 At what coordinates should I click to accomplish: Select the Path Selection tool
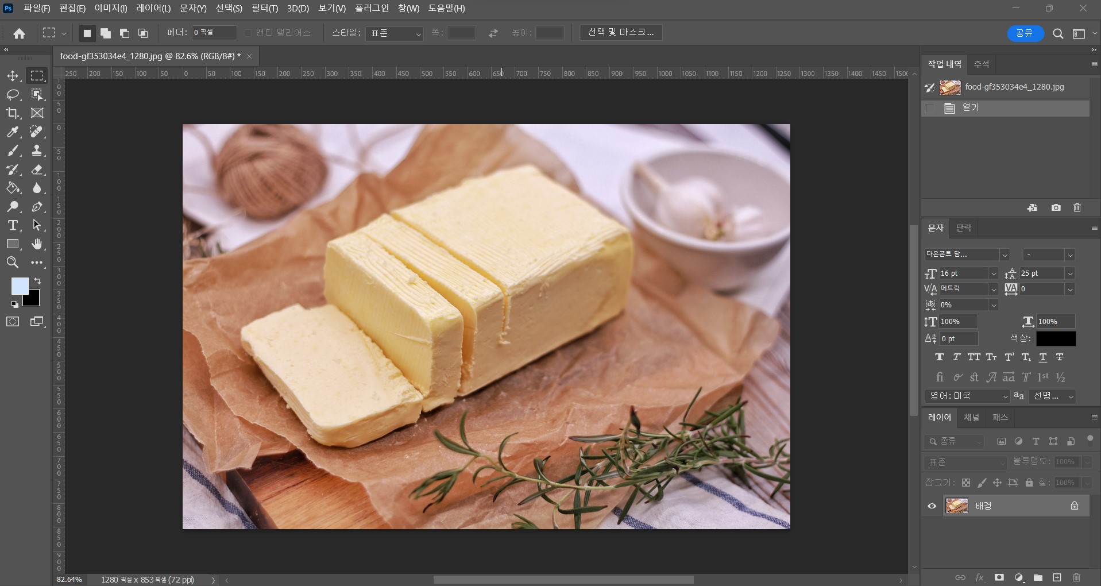37,225
